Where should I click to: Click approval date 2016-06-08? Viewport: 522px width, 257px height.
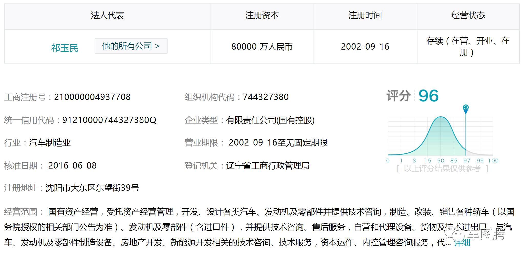point(72,165)
